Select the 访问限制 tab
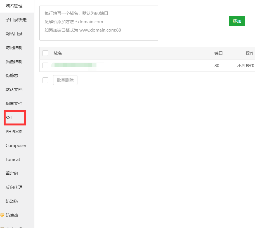 click(x=14, y=48)
